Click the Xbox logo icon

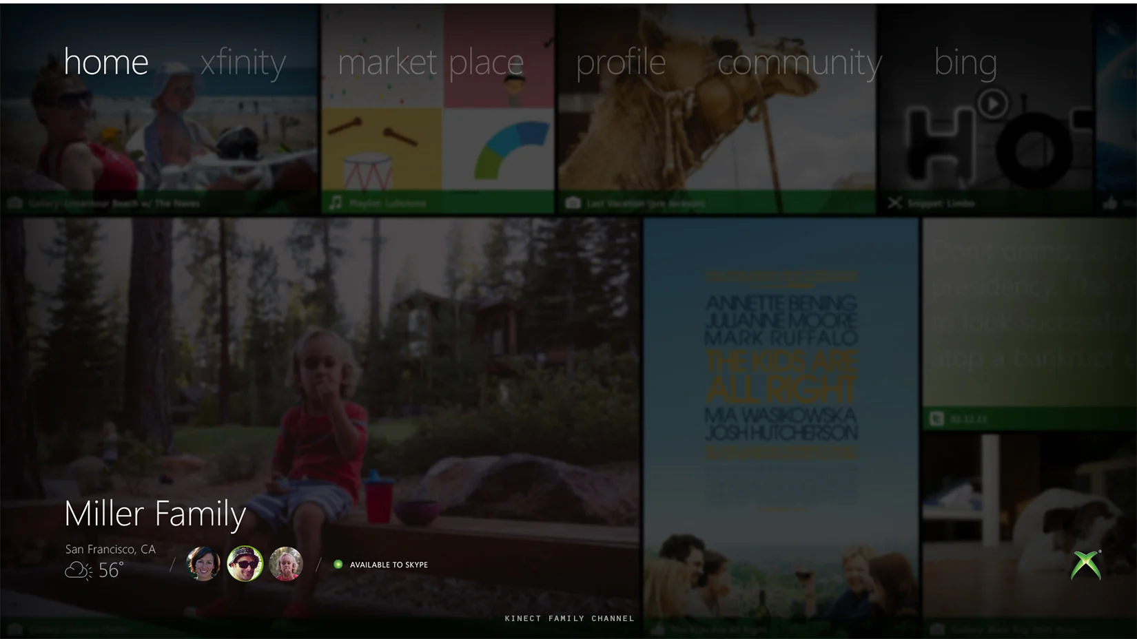click(x=1086, y=565)
